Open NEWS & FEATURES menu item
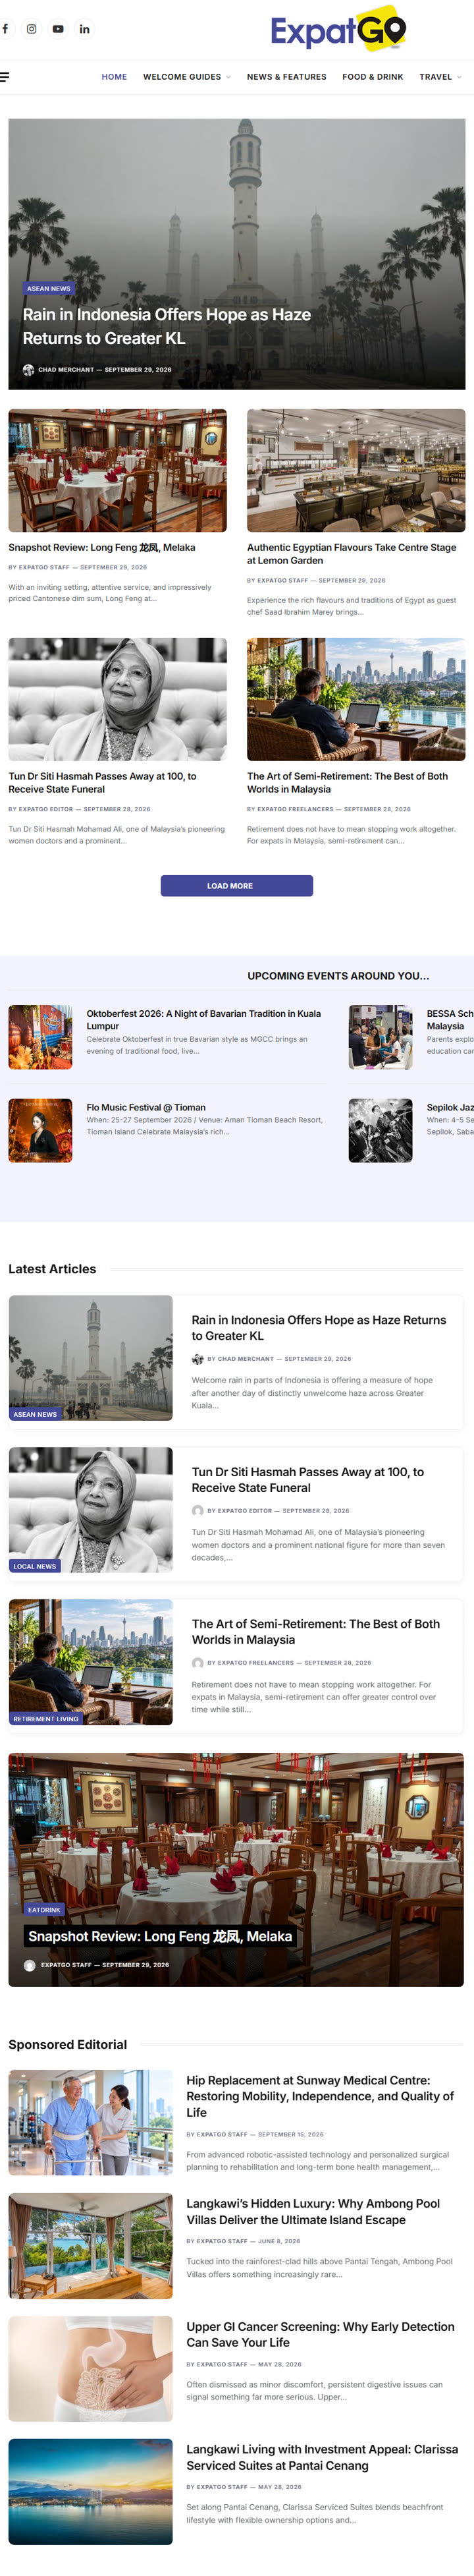Image resolution: width=474 pixels, height=2576 pixels. pyautogui.click(x=287, y=77)
